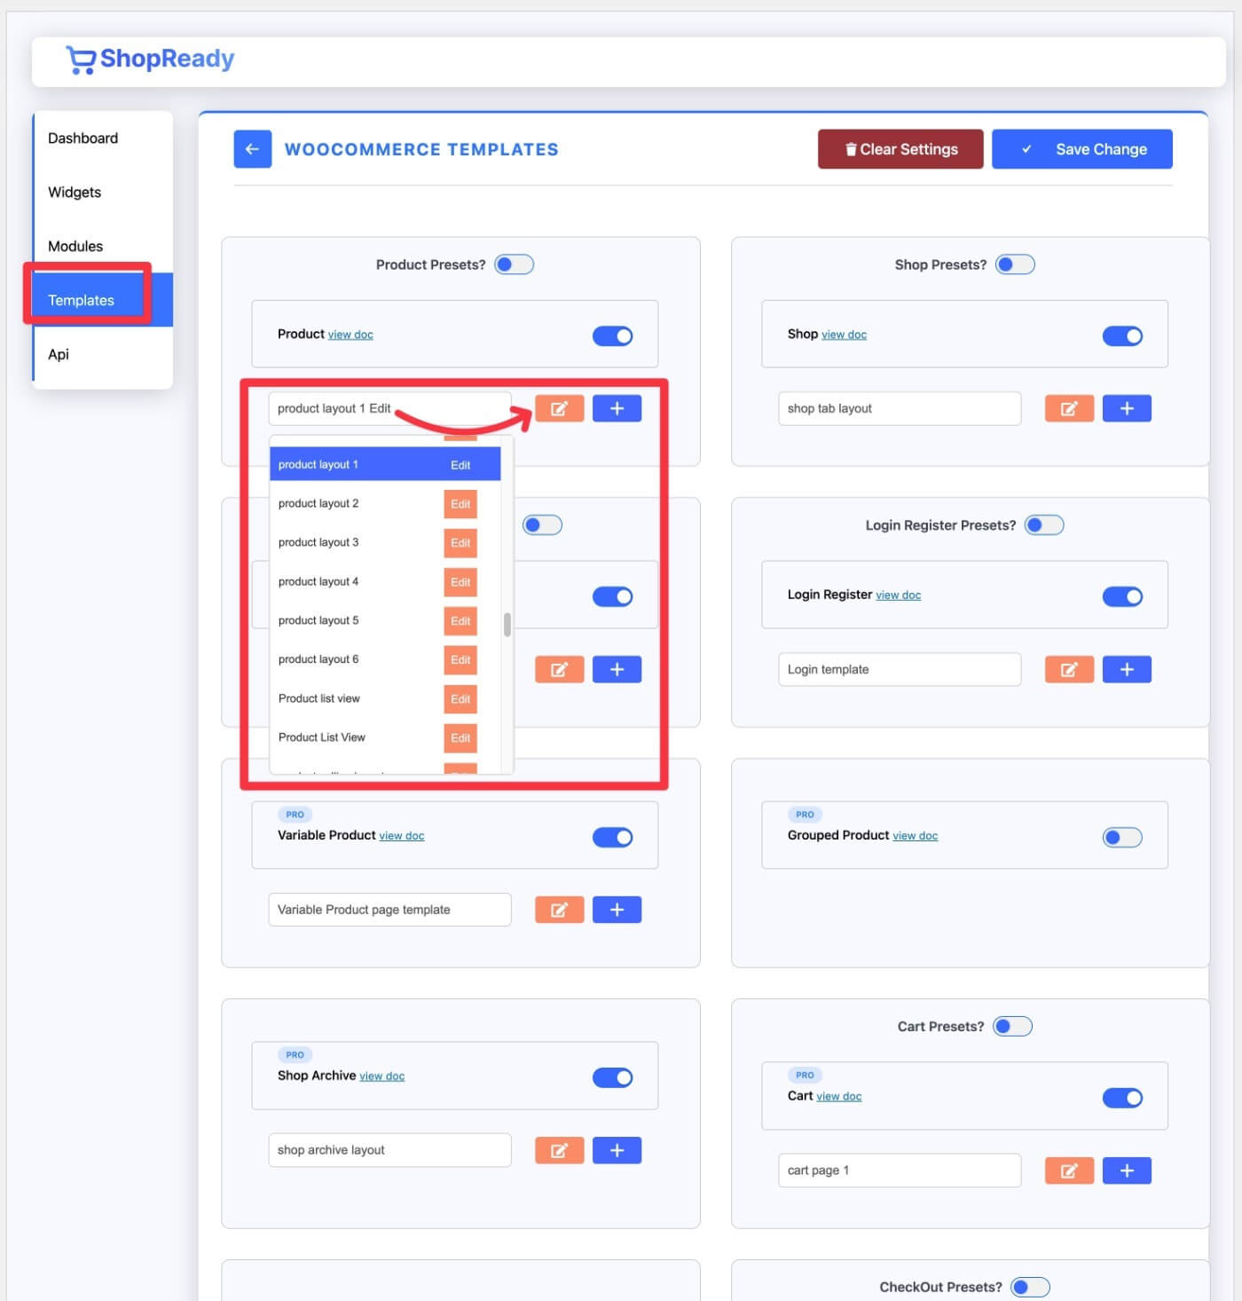The height and width of the screenshot is (1301, 1242).
Task: Open the Modules menu item
Action: pos(103,247)
